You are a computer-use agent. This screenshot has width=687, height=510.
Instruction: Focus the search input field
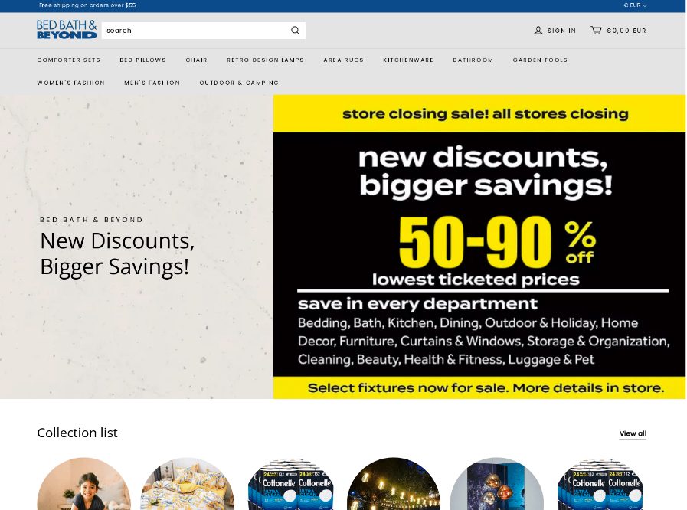pyautogui.click(x=196, y=30)
